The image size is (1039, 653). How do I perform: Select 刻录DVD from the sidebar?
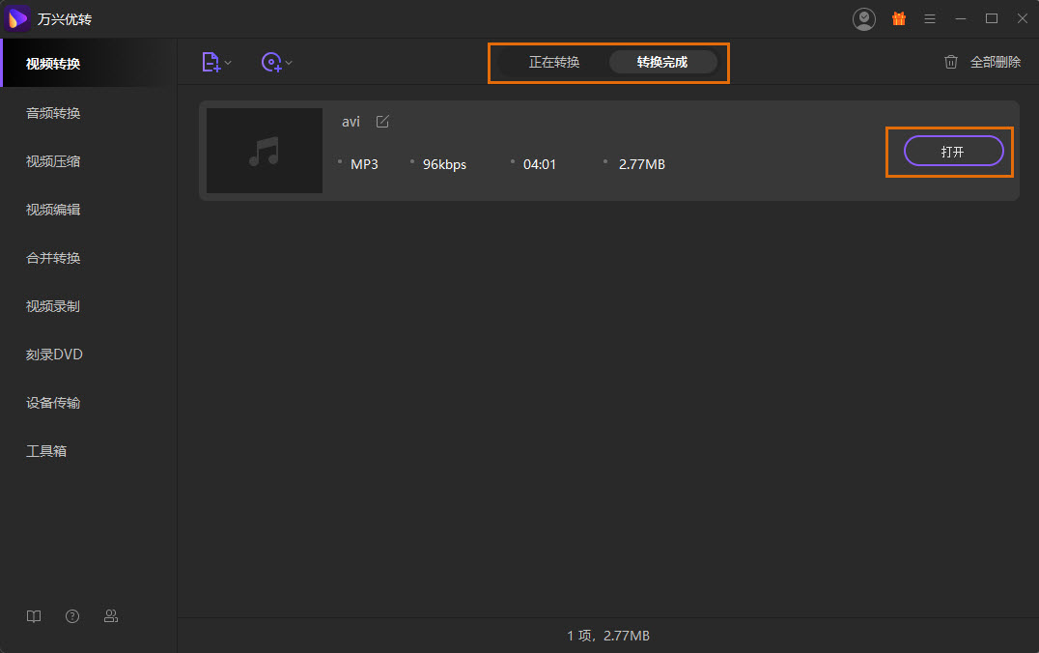pyautogui.click(x=55, y=355)
